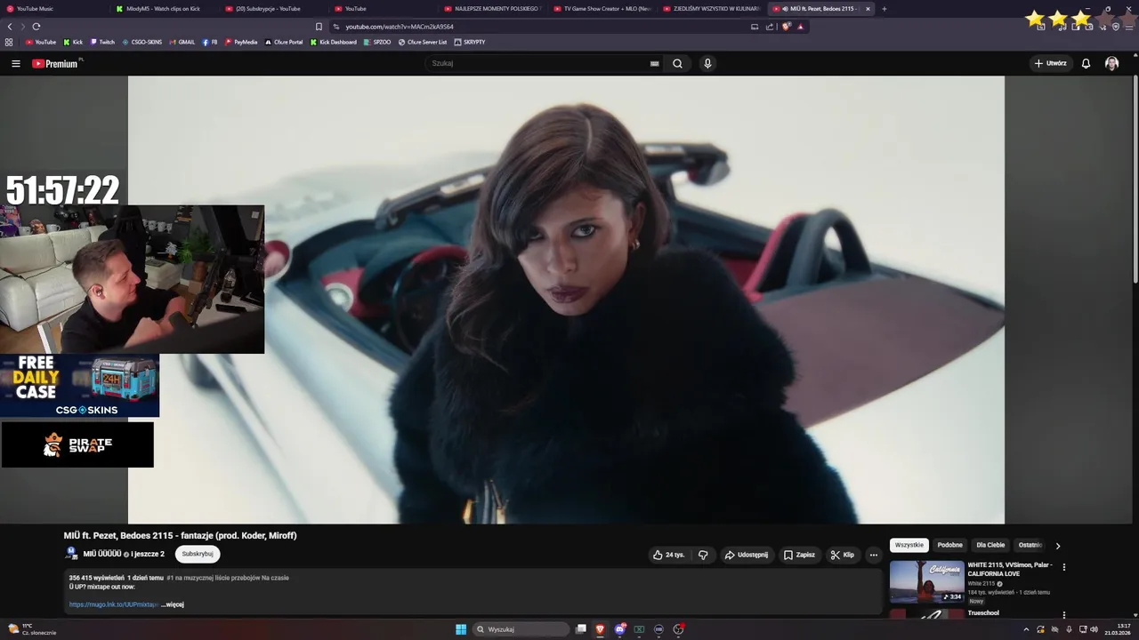This screenshot has width=1139, height=640.
Task: Open the browser apps grid bookmark icon
Action: [9, 42]
